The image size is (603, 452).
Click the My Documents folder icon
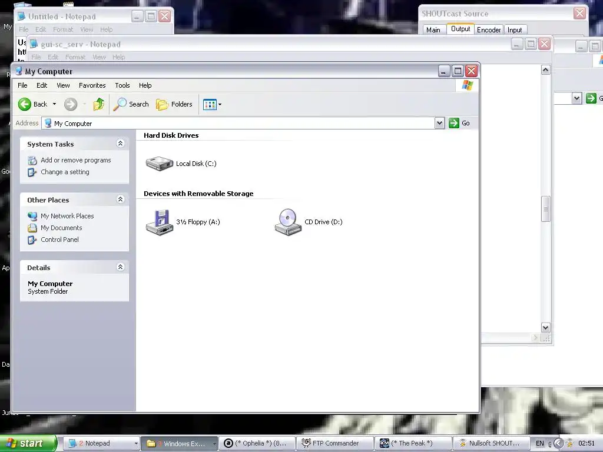pyautogui.click(x=32, y=228)
